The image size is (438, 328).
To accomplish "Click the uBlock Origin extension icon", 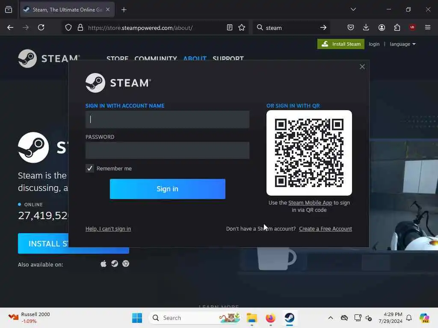I will coord(412,27).
